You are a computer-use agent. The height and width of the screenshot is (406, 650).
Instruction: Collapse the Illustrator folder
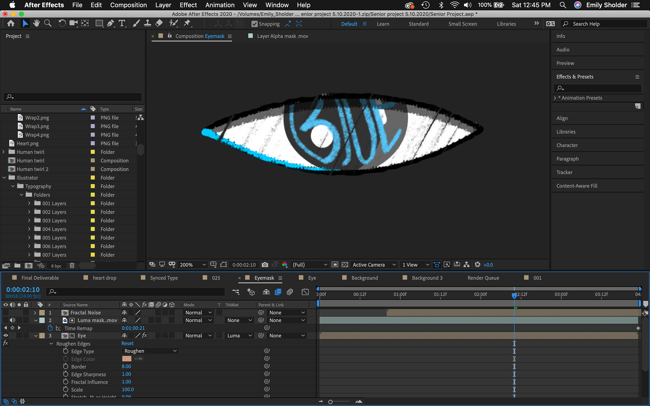[x=4, y=178]
